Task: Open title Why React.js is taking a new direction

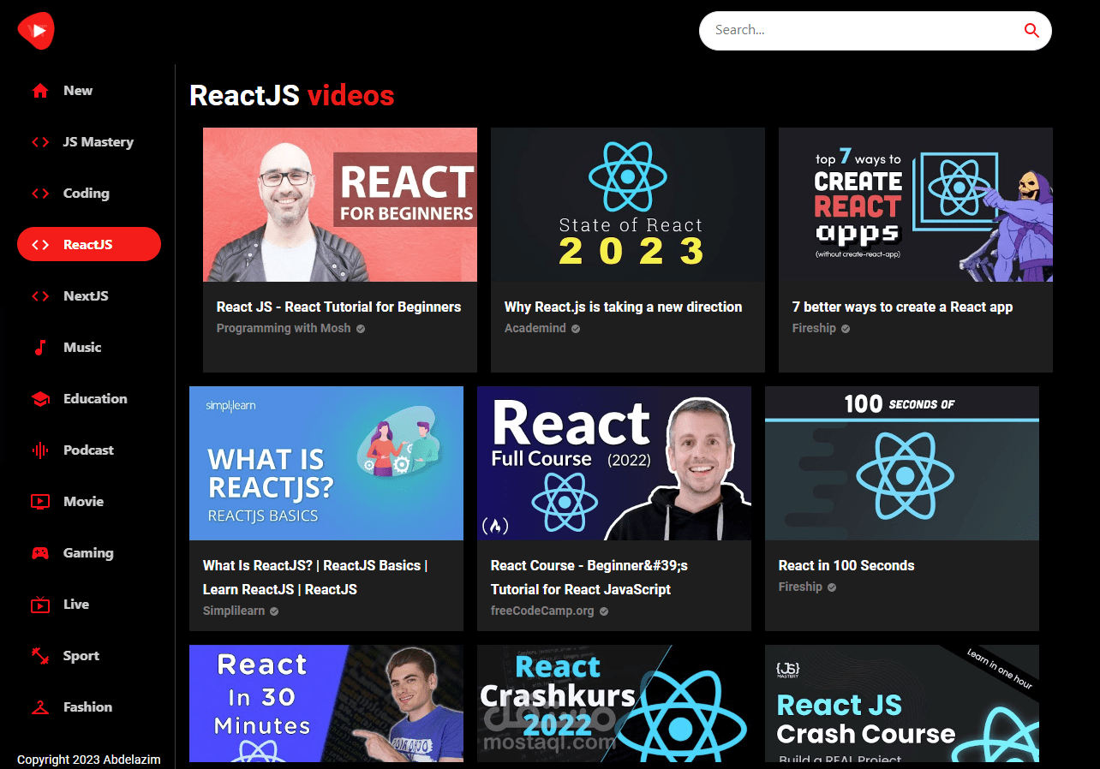Action: coord(624,307)
